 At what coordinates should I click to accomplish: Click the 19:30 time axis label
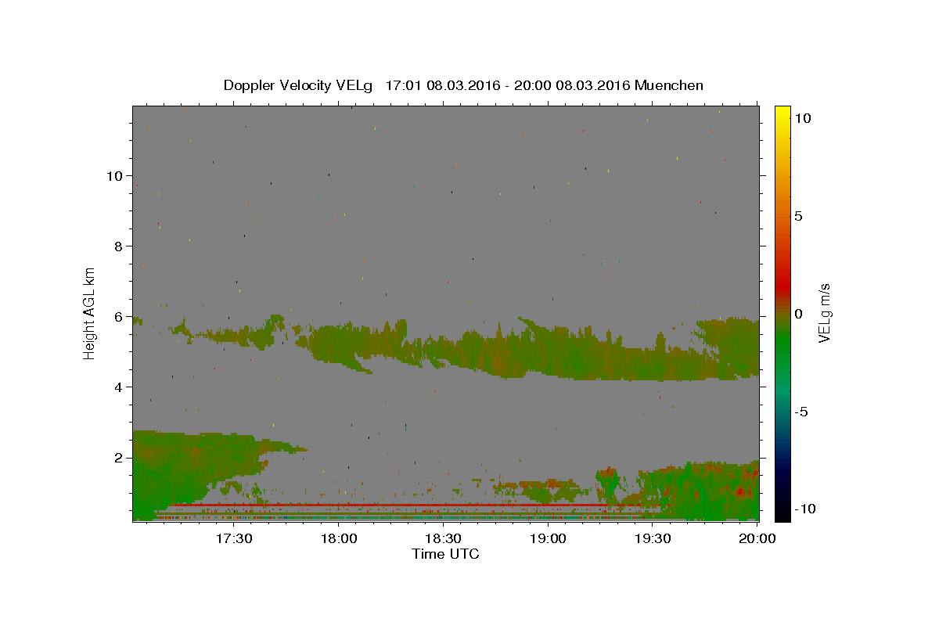(x=652, y=538)
